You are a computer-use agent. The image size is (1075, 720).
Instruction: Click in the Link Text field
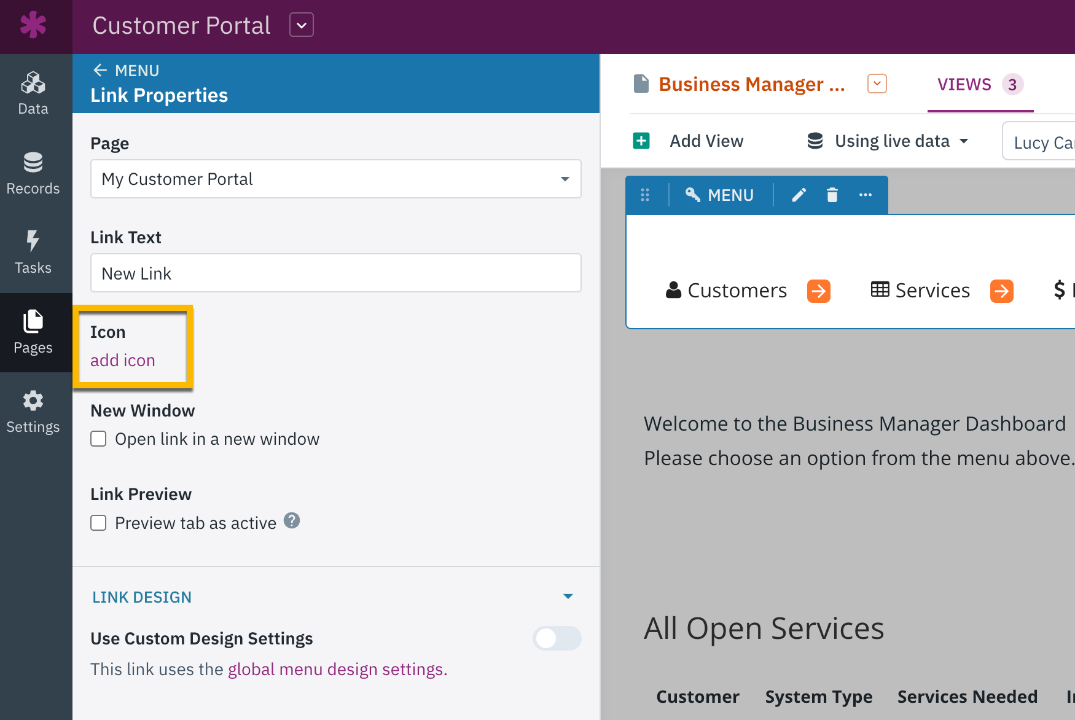pyautogui.click(x=335, y=273)
